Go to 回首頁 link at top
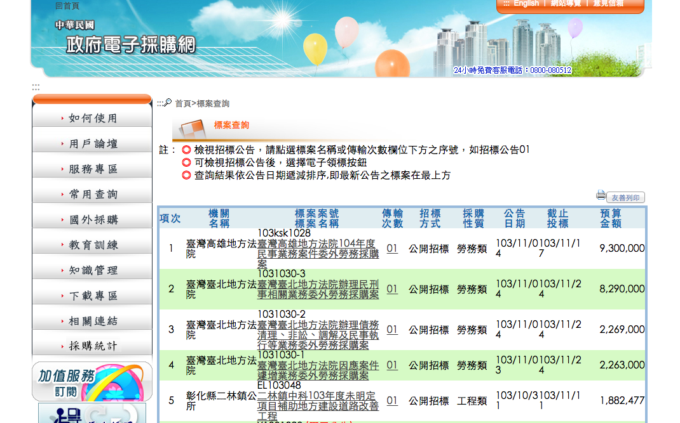The width and height of the screenshot is (680, 423). pyautogui.click(x=67, y=6)
